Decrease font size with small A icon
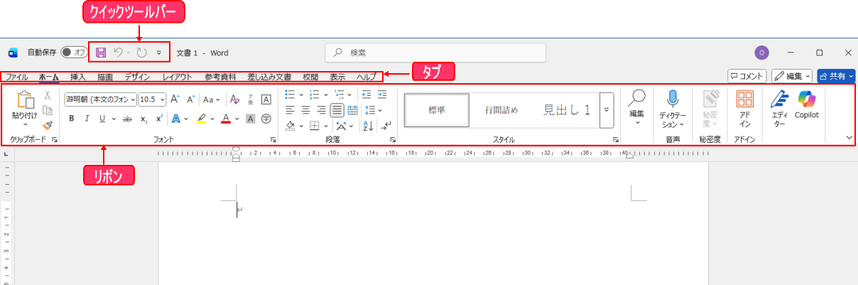 [x=191, y=100]
